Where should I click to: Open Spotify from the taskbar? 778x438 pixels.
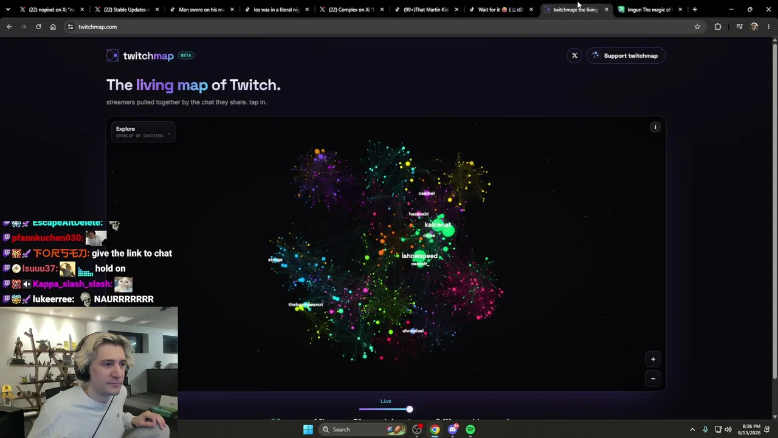(470, 429)
